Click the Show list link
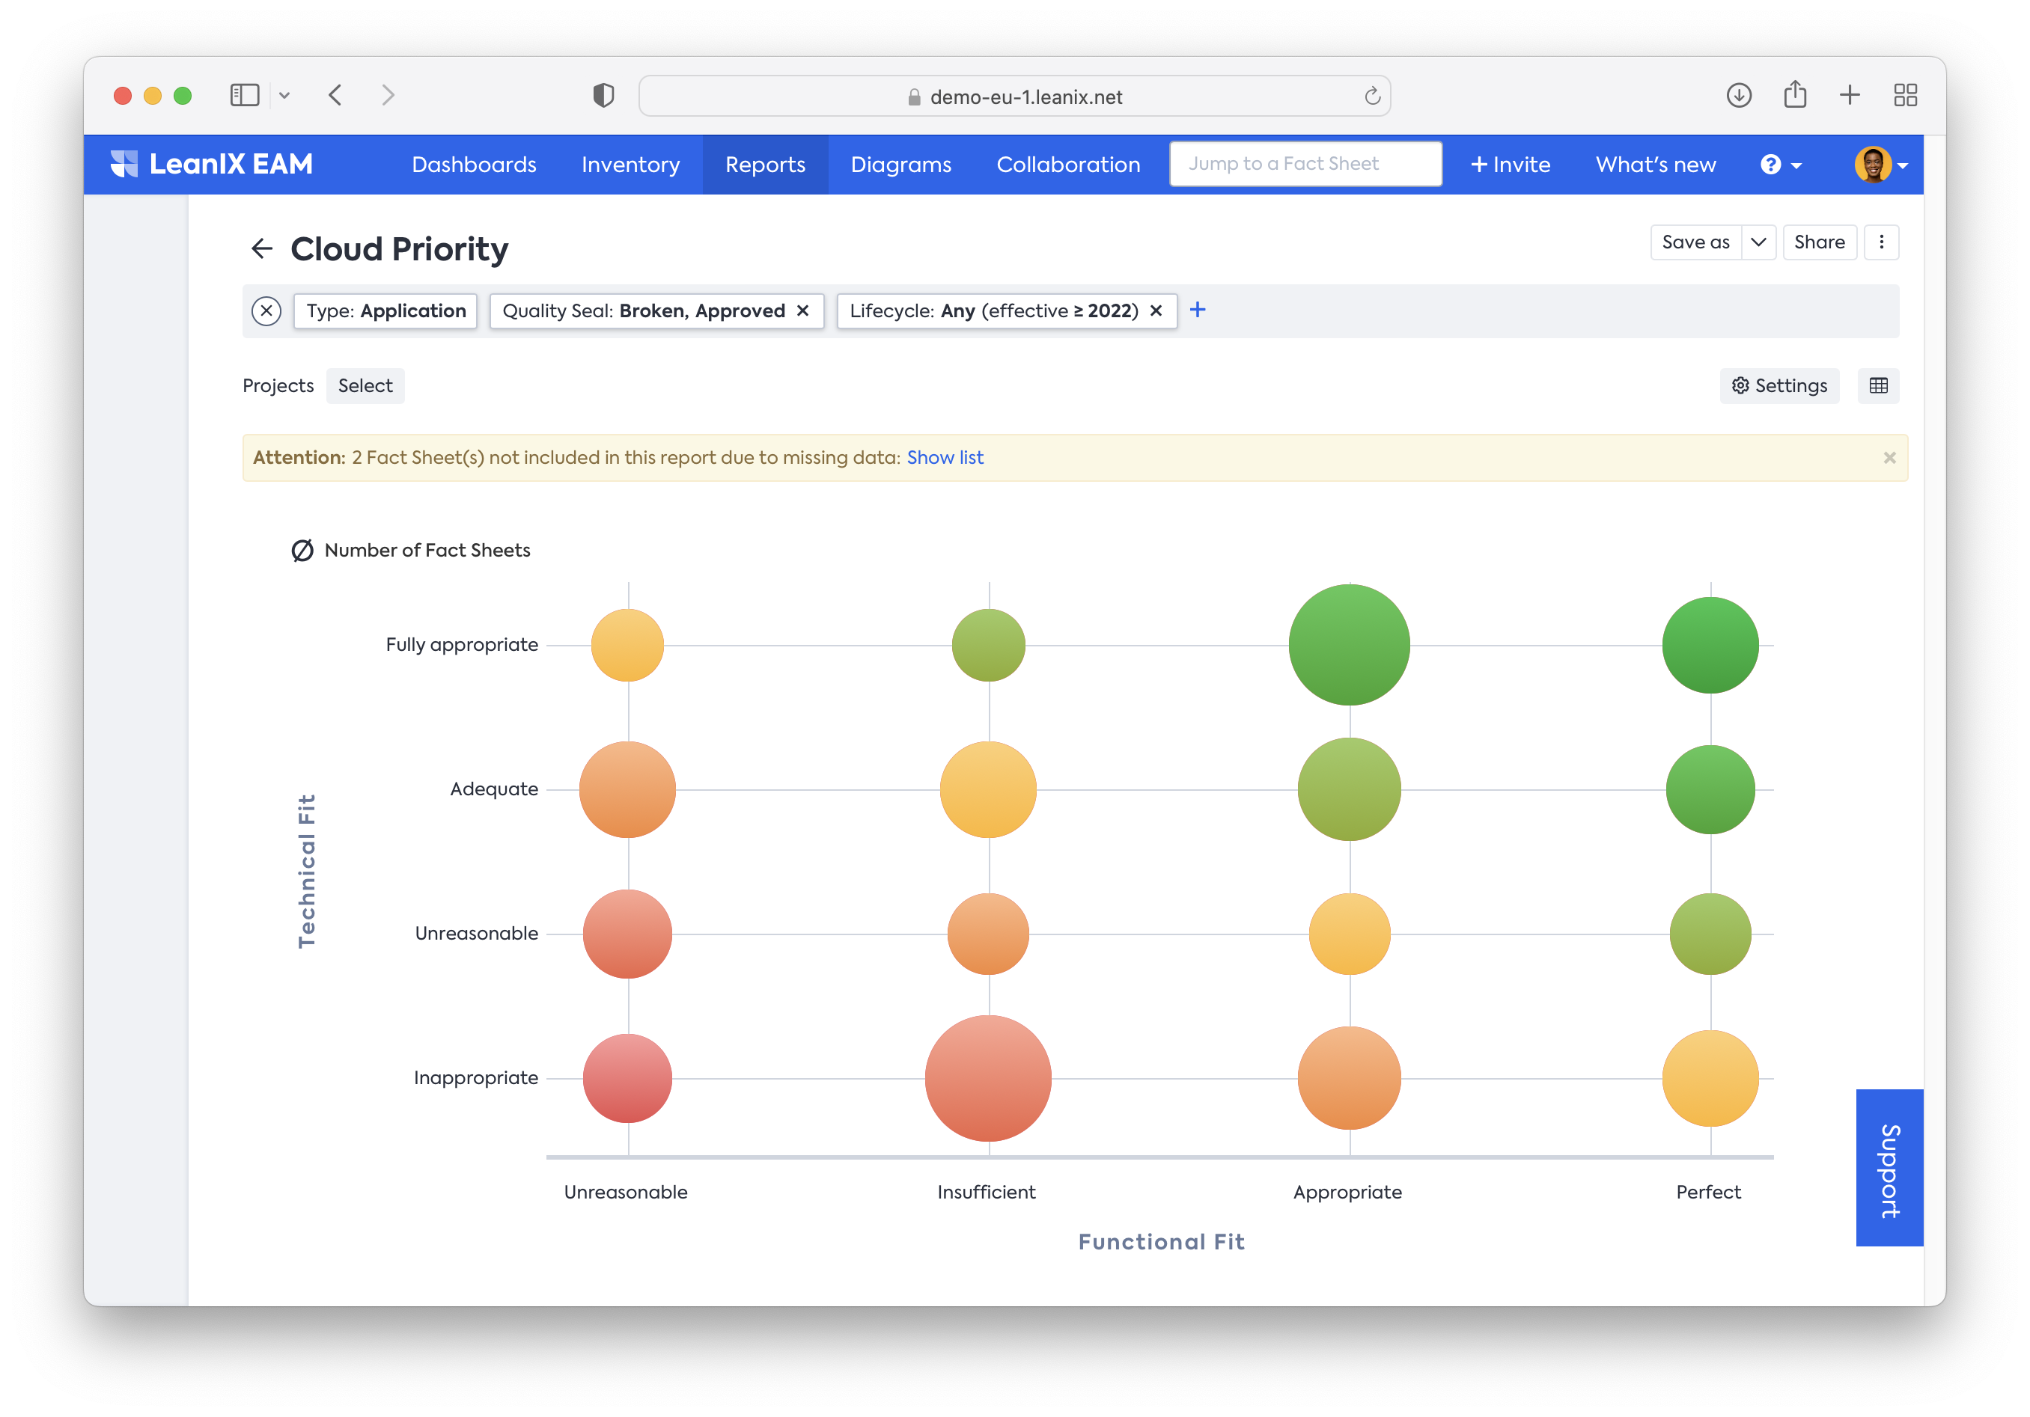Image resolution: width=2030 pixels, height=1417 pixels. [945, 458]
